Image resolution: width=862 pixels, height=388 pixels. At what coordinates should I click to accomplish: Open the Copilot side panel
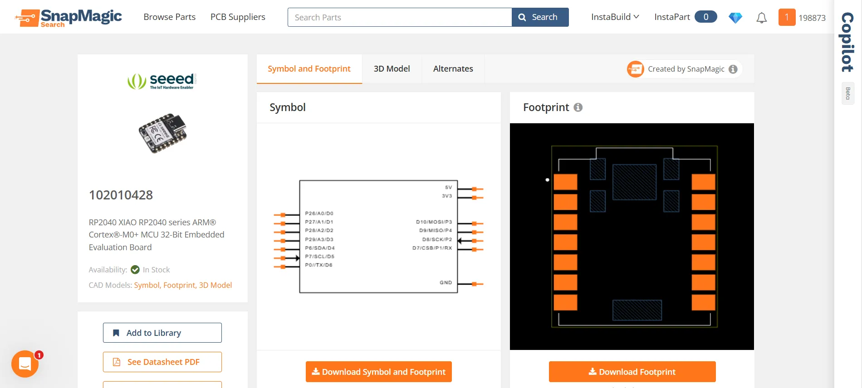[x=847, y=42]
